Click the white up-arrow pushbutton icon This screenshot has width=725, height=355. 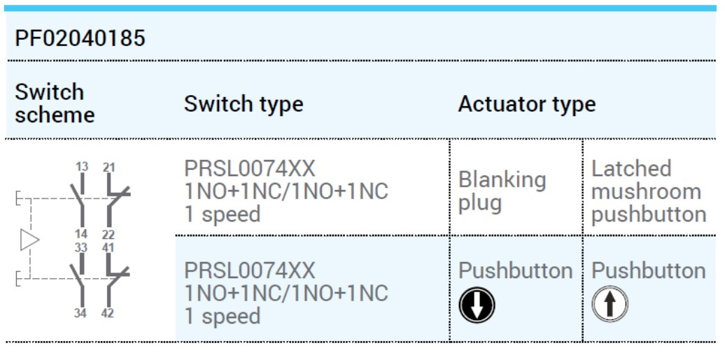(x=610, y=304)
